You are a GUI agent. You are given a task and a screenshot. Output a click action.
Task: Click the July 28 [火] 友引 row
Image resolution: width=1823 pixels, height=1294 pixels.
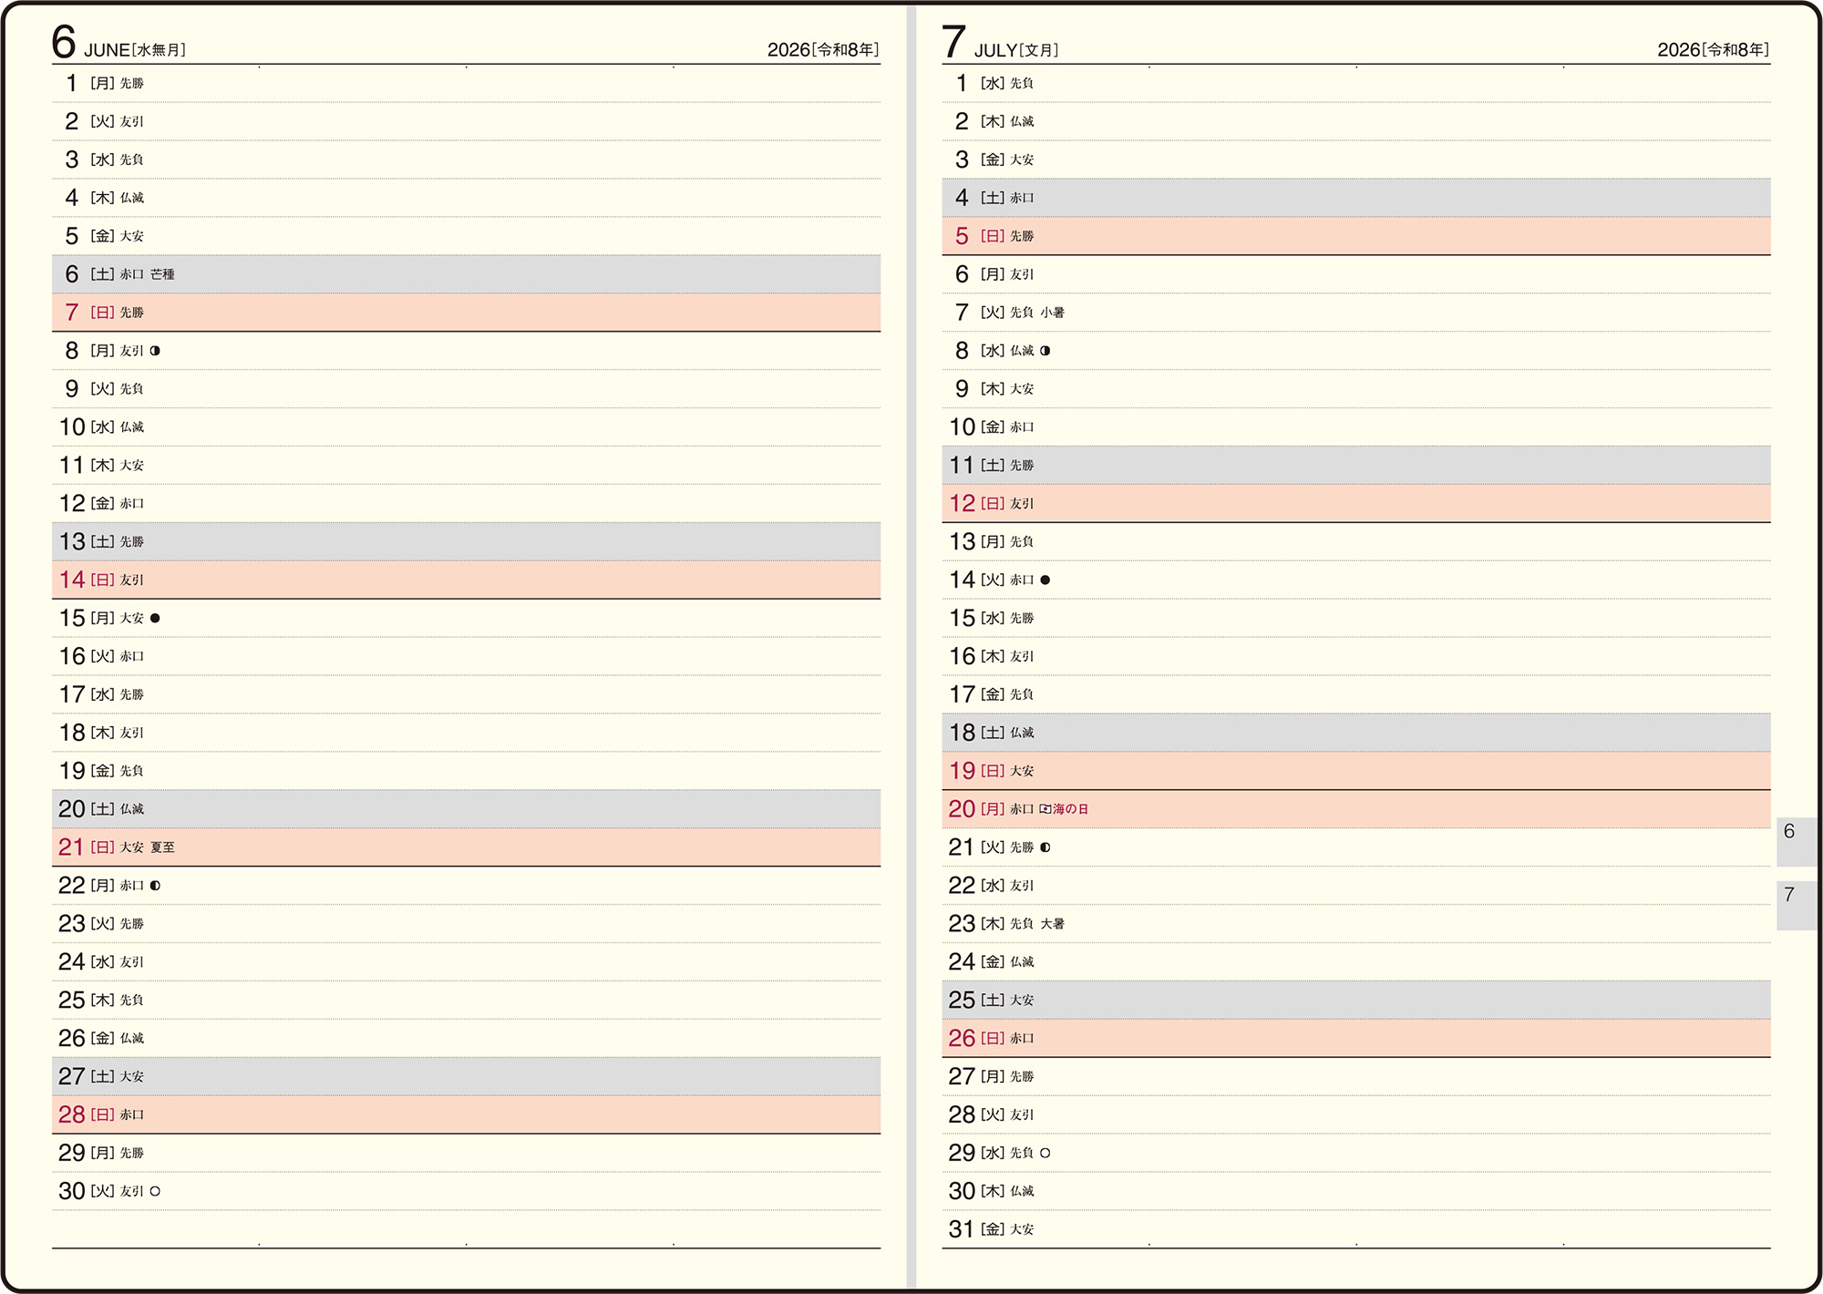(x=1356, y=1114)
